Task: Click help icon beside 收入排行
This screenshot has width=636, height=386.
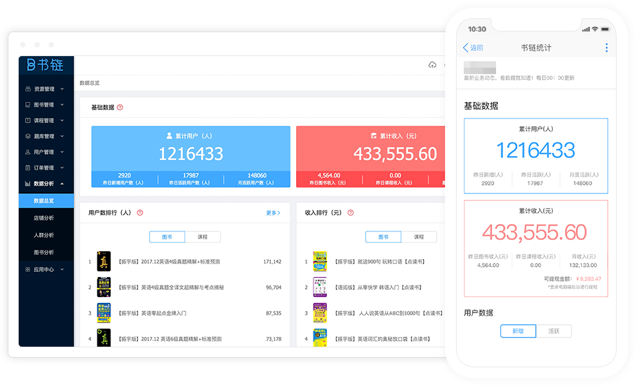Action: 350,213
